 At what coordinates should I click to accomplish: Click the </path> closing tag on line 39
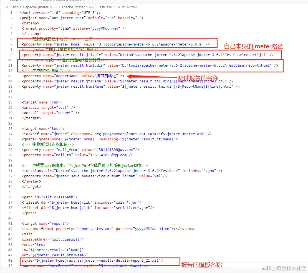click(29, 213)
